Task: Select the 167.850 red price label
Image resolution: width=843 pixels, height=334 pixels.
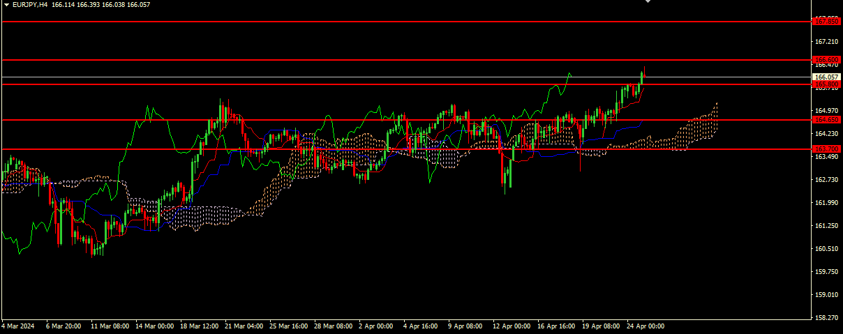Action: 826,22
